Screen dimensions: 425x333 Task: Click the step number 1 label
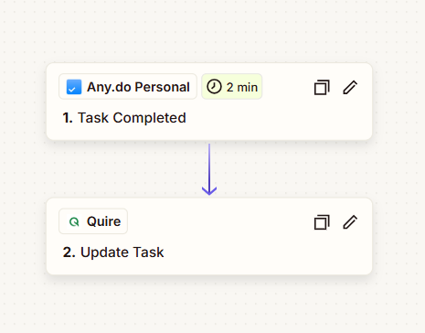point(68,118)
